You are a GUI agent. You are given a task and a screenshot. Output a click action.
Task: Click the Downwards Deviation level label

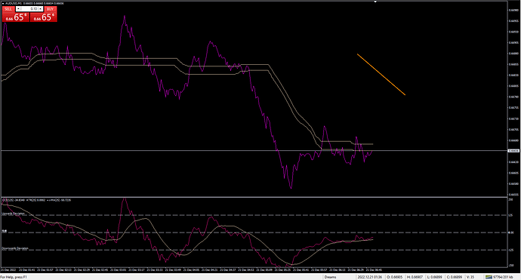click(x=15, y=248)
